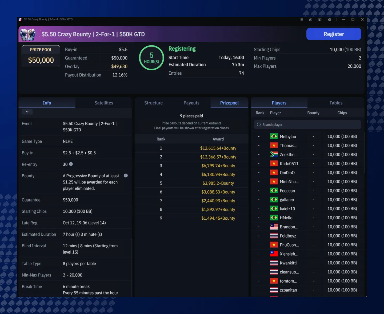
Task: Click the flag next to Zeekthe...
Action: coord(274,155)
